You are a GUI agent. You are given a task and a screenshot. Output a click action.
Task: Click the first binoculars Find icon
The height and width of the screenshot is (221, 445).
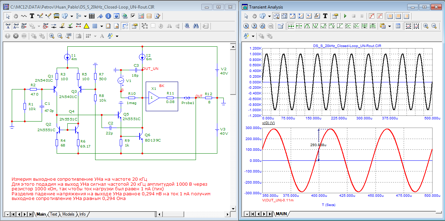[x=187, y=26]
